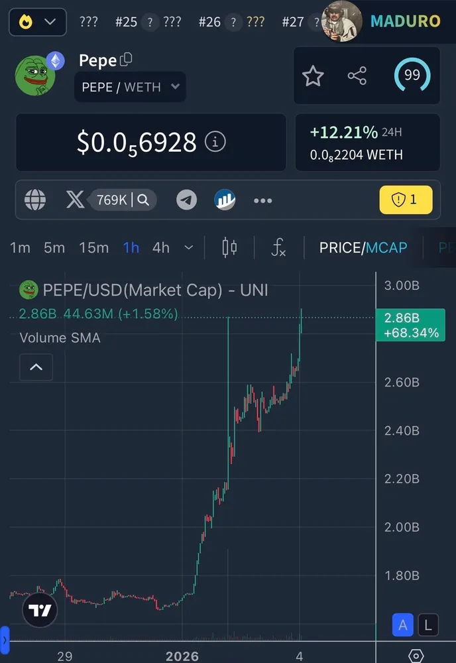Open the indicators fx menu
This screenshot has width=456, height=663.
[278, 247]
